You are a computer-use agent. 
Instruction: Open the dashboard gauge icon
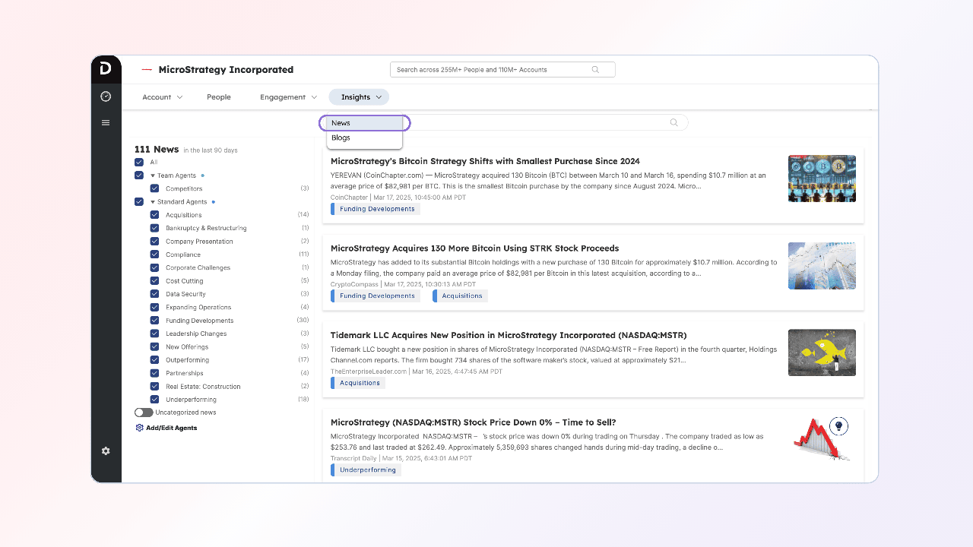pos(106,96)
